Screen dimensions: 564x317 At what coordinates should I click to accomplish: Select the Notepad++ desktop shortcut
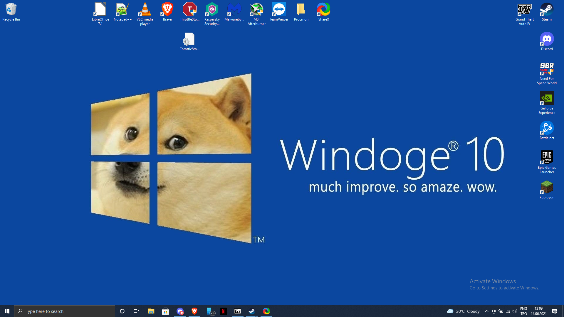(122, 12)
